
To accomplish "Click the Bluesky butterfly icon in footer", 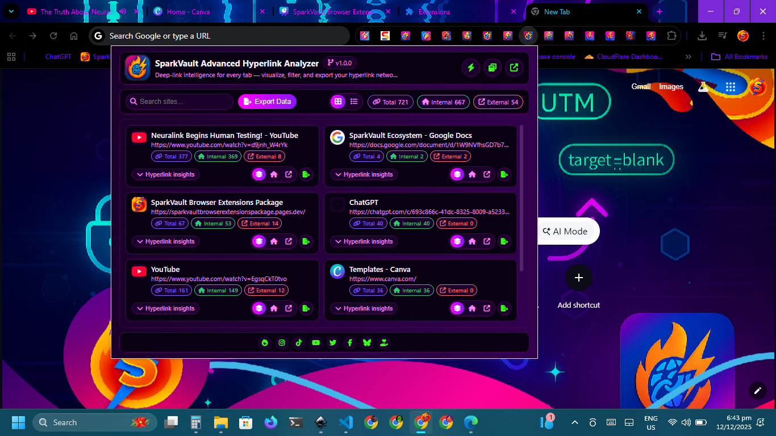I will (x=367, y=342).
